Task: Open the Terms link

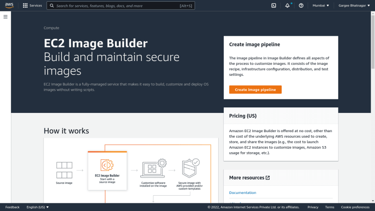Action: (x=329, y=207)
